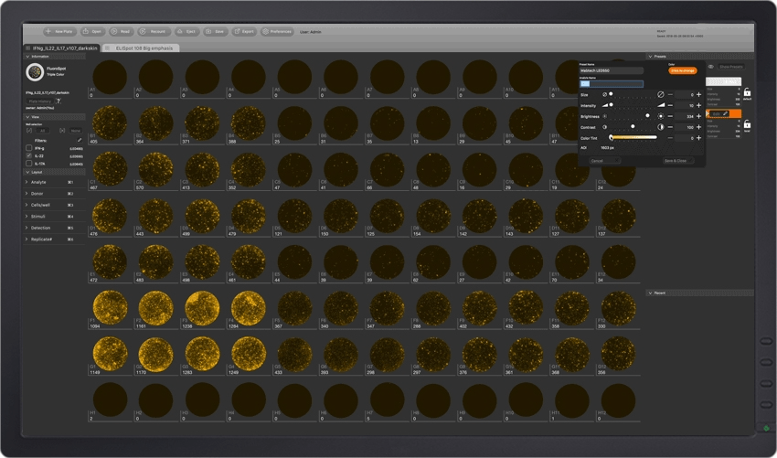777x458 pixels.
Task: Collapse the Information panel section
Action: [27, 56]
